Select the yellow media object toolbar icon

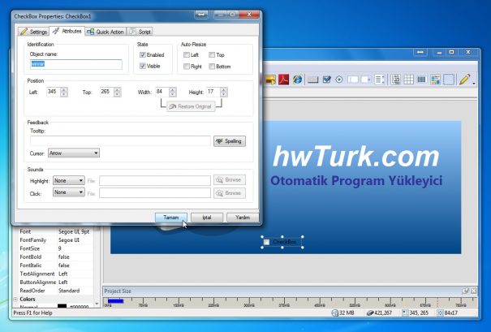coord(270,80)
